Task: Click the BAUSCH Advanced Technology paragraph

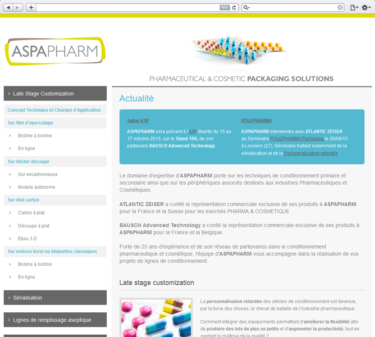Action: (239, 229)
